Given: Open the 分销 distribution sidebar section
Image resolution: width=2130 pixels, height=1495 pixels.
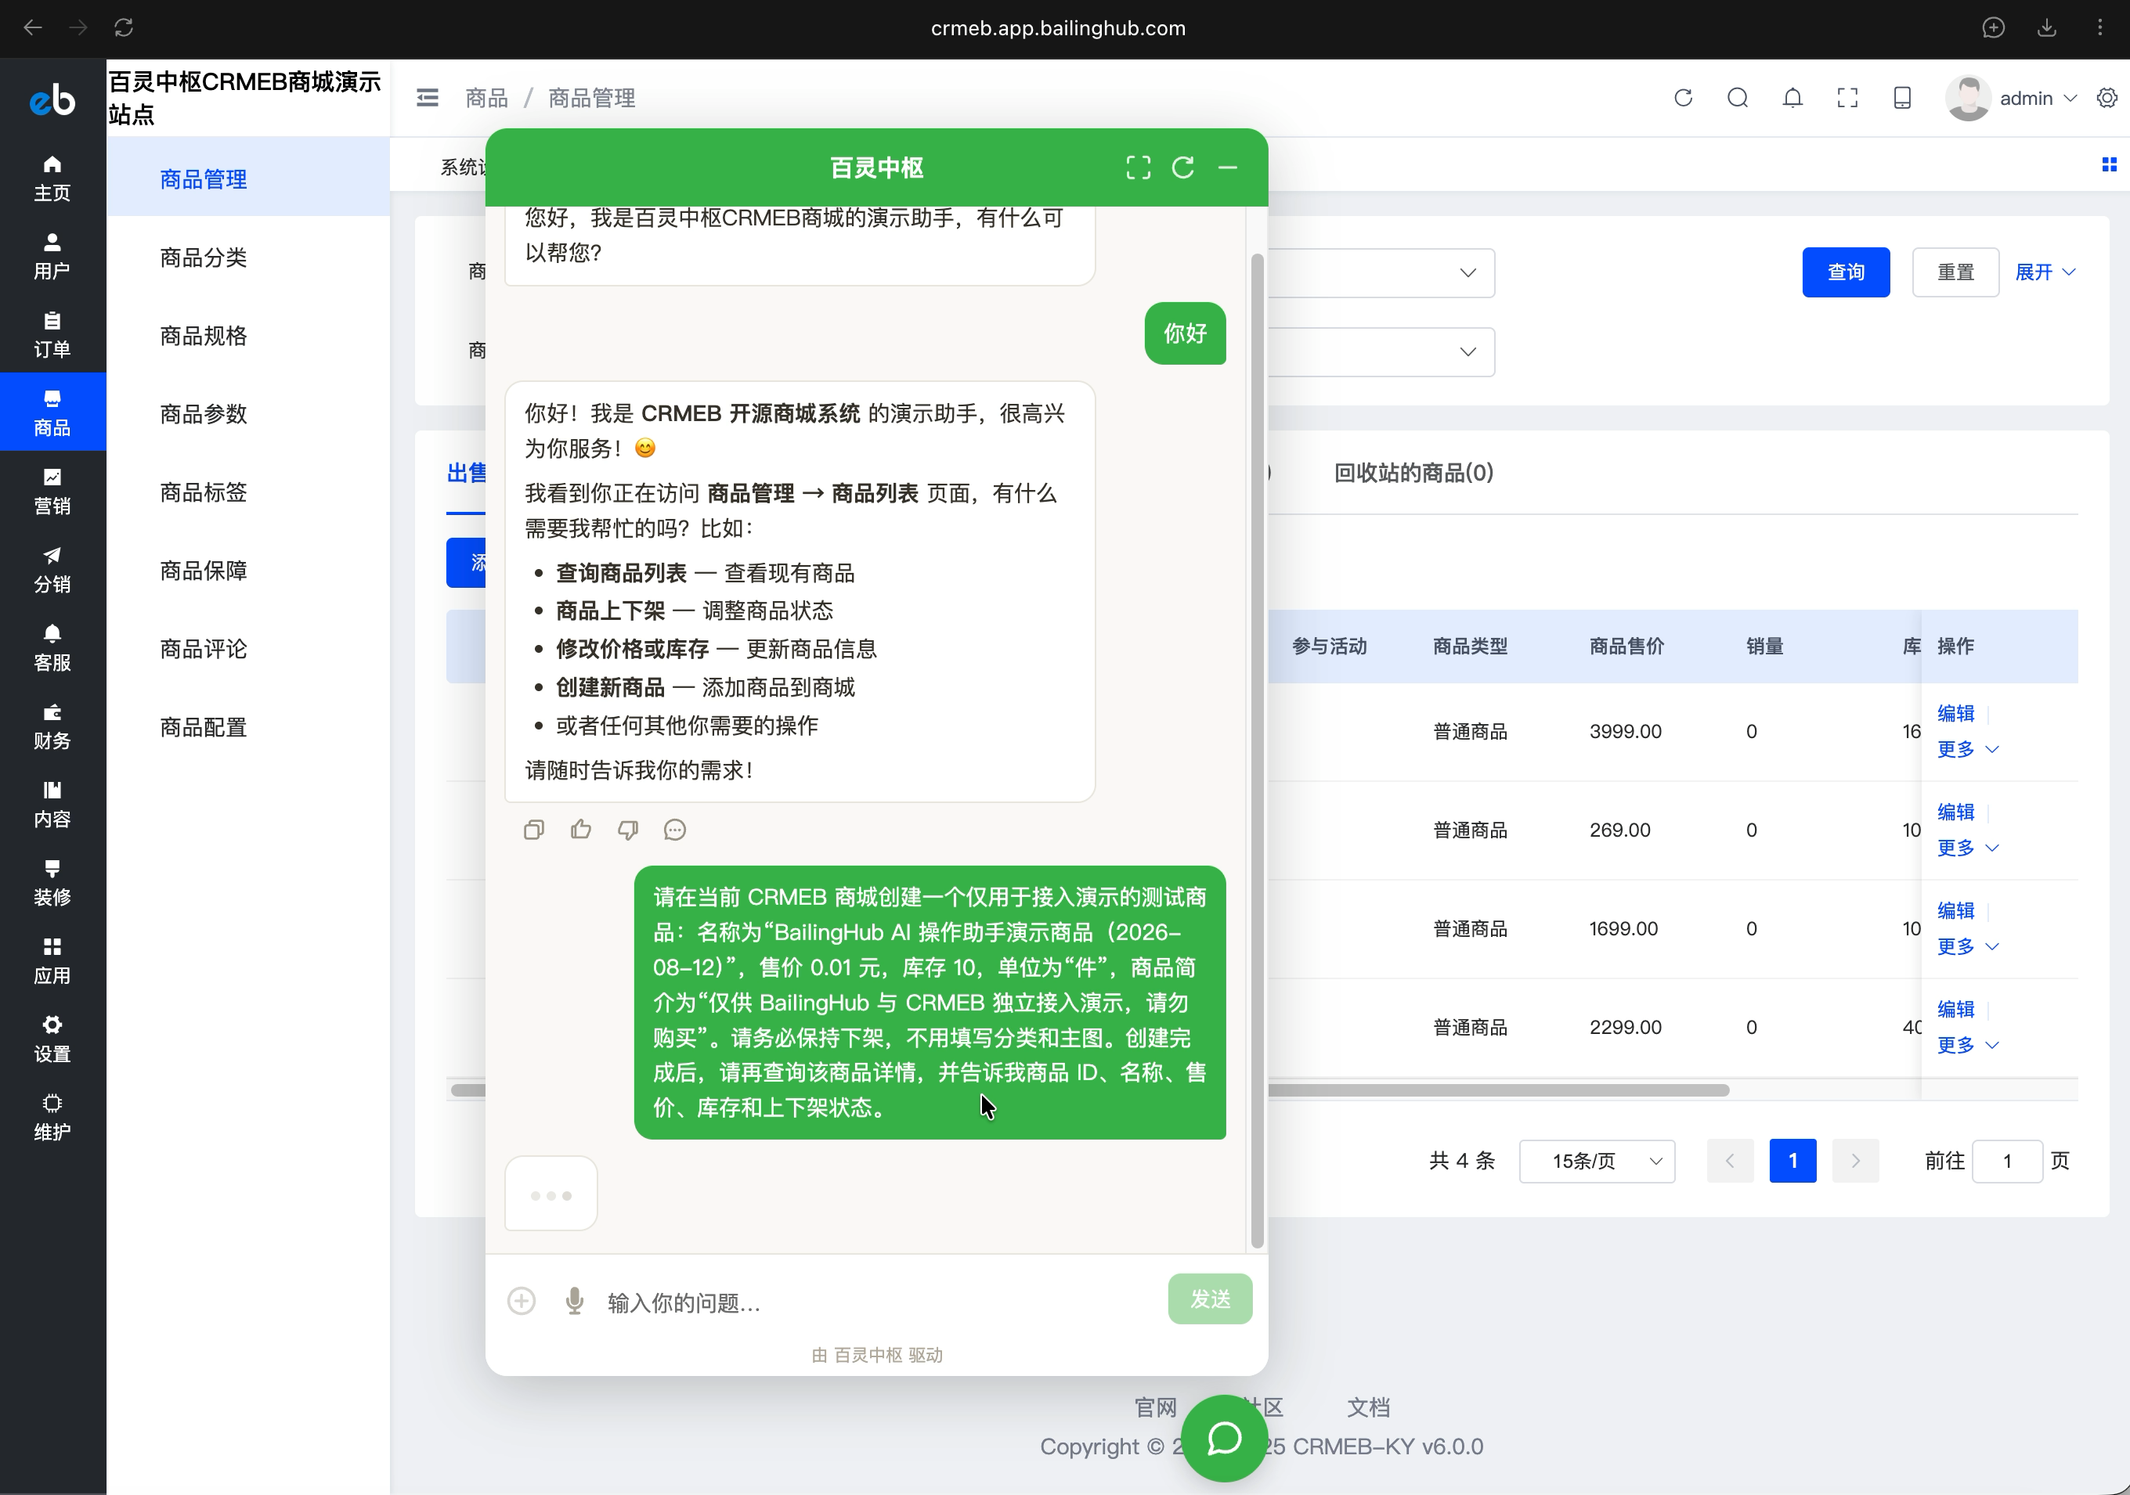Looking at the screenshot, I should pyautogui.click(x=52, y=568).
